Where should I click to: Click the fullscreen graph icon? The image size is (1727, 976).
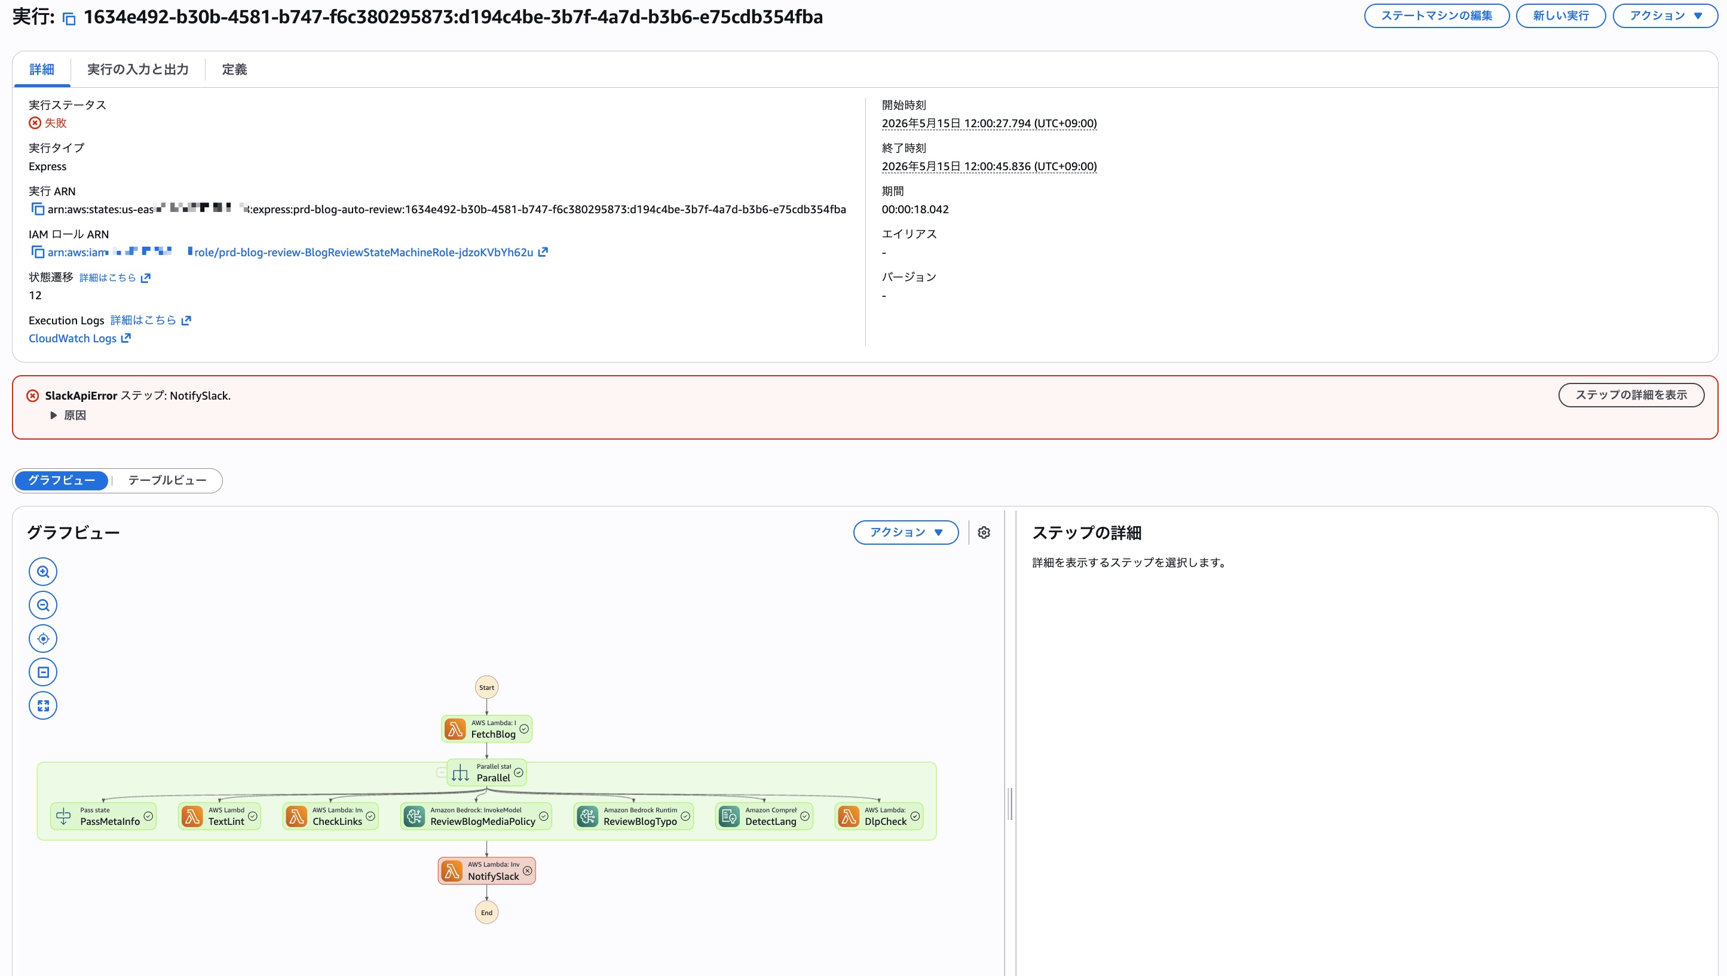click(x=43, y=705)
